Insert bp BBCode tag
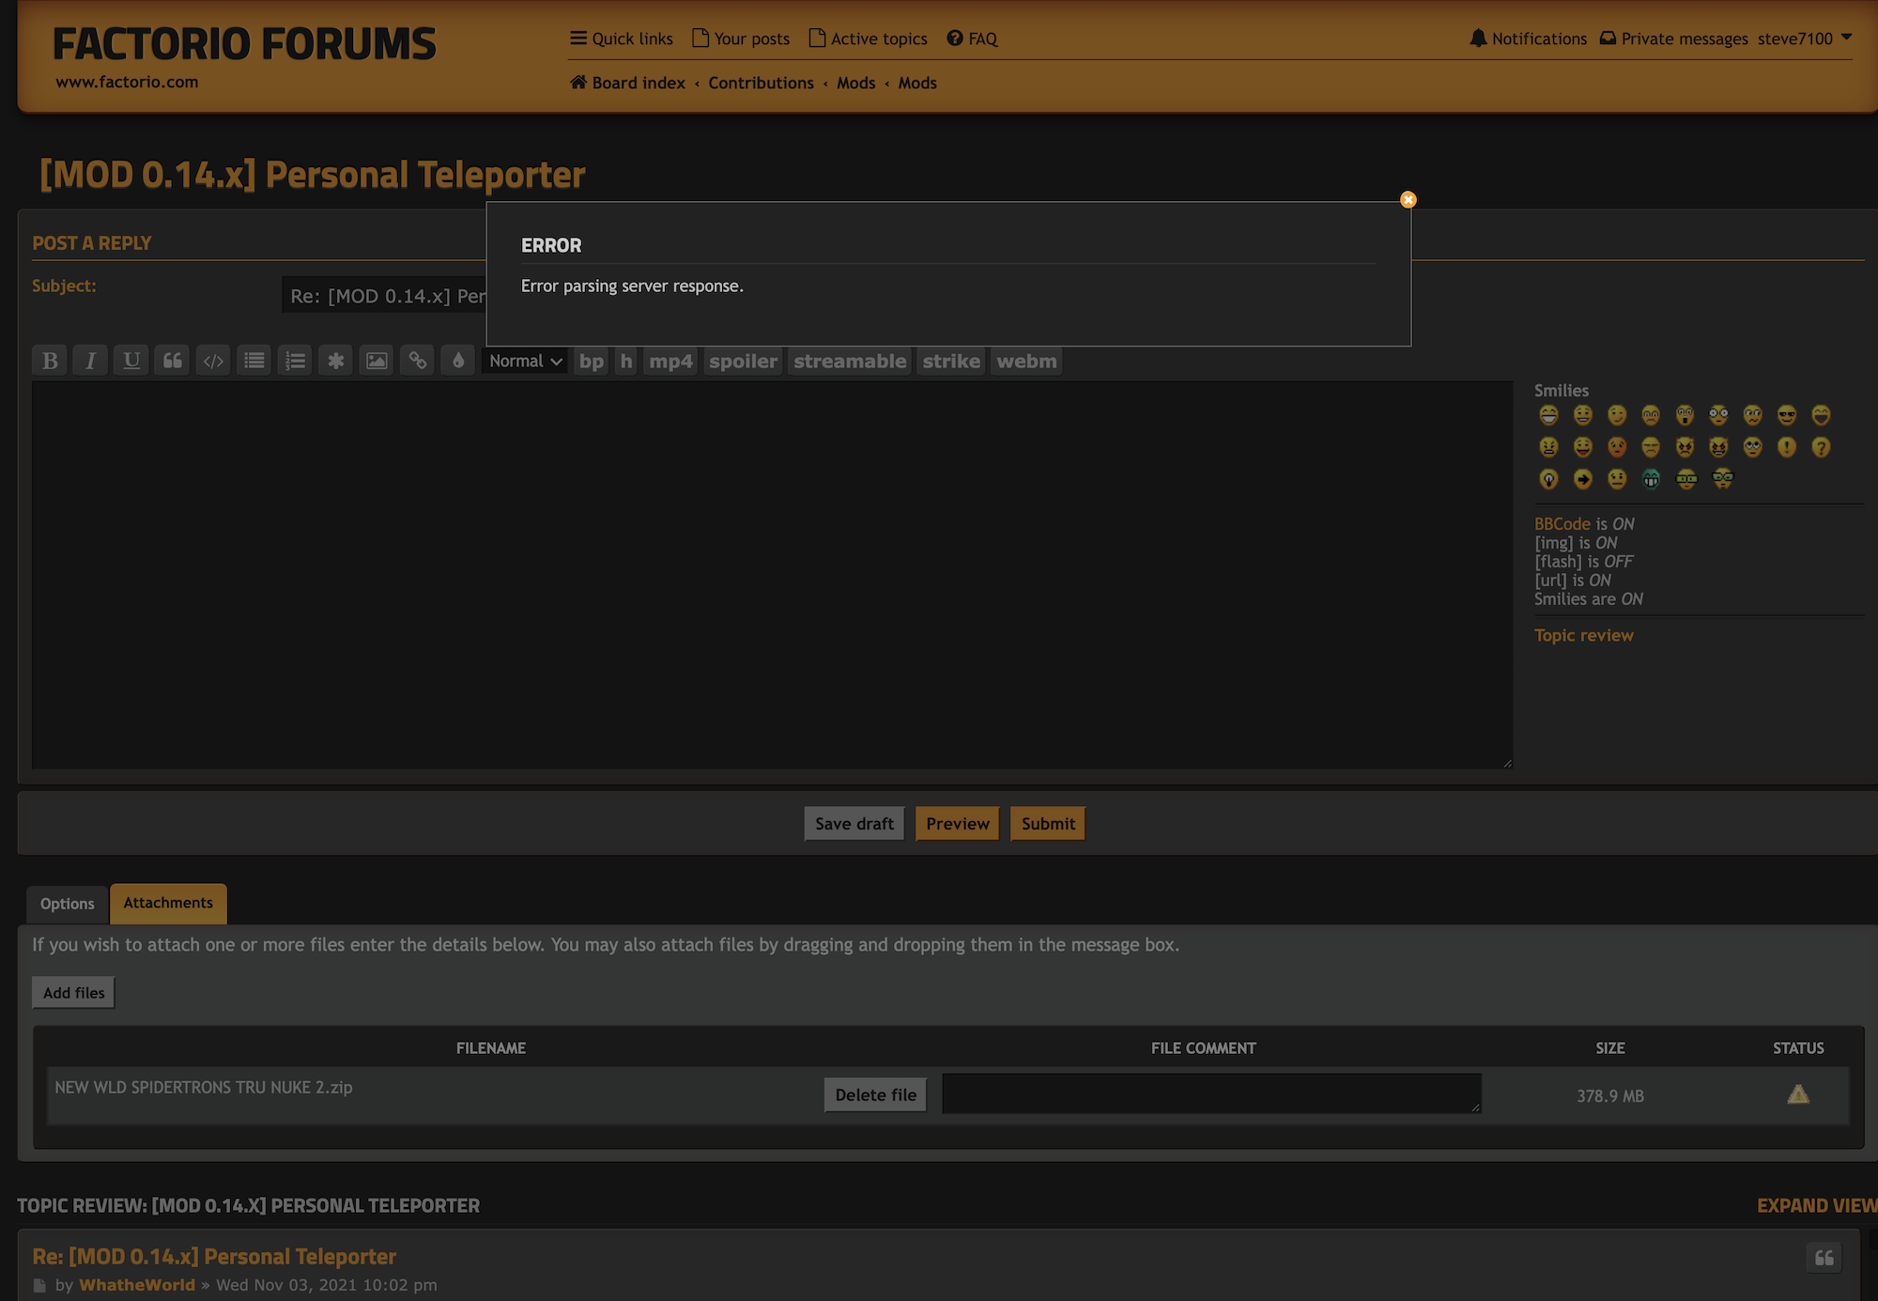The image size is (1878, 1301). pyautogui.click(x=592, y=361)
